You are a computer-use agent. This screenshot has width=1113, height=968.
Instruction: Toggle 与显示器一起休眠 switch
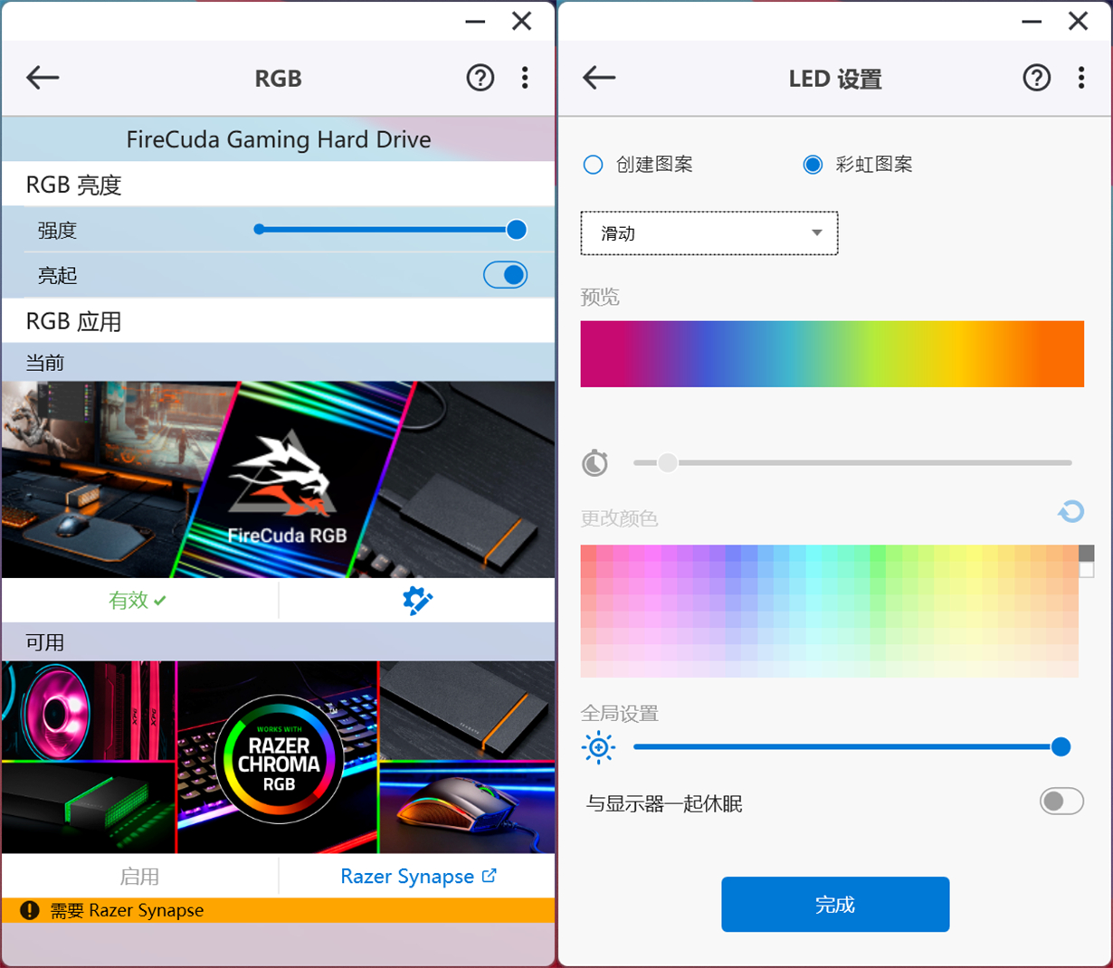1061,802
